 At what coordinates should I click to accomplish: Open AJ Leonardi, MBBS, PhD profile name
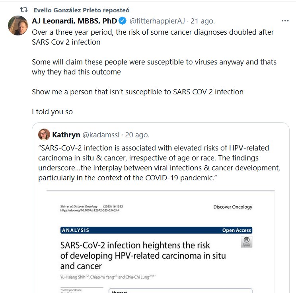pos(74,21)
